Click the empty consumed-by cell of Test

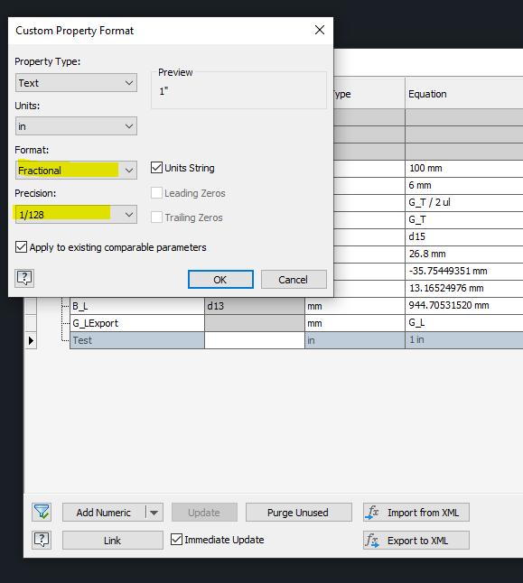tap(255, 340)
